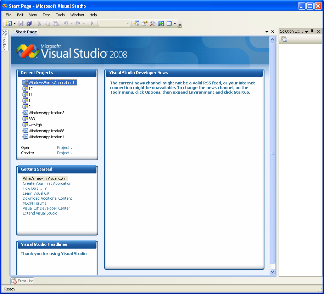Open Visual C# Developer Center link
Image resolution: width=324 pixels, height=294 pixels.
point(46,208)
